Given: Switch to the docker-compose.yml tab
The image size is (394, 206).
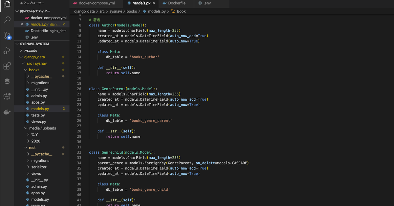Looking at the screenshot, I should (97, 3).
